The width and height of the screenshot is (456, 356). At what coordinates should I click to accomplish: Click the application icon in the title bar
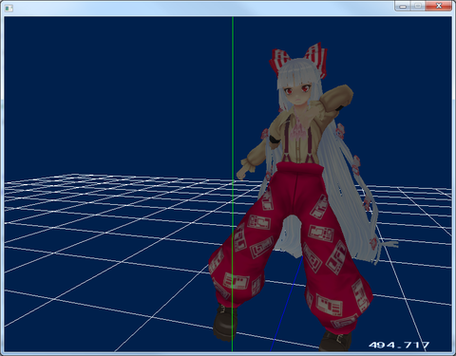[x=9, y=9]
